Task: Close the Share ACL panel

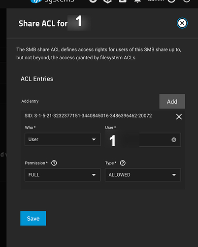Action: 182,23
